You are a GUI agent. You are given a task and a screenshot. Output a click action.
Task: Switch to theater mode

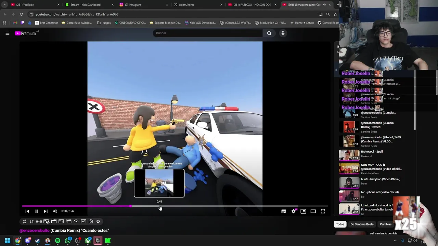(x=313, y=211)
